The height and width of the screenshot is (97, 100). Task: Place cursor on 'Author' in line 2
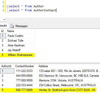(39, 6)
